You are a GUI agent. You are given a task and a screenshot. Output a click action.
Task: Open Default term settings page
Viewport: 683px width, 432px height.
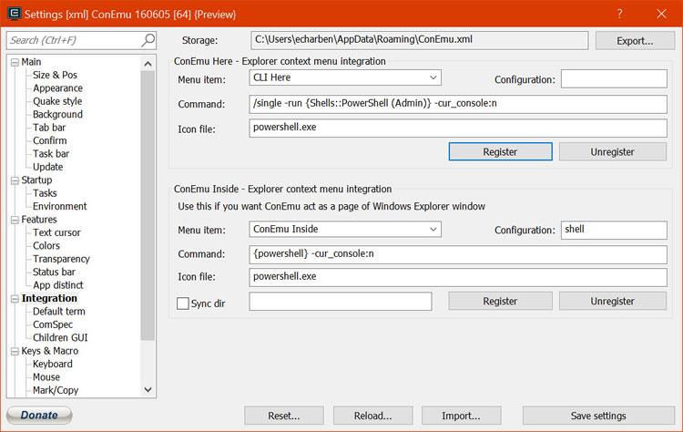coord(59,312)
